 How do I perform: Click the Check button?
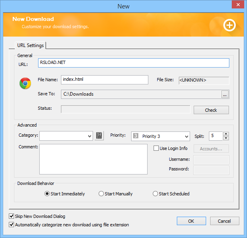click(x=211, y=110)
